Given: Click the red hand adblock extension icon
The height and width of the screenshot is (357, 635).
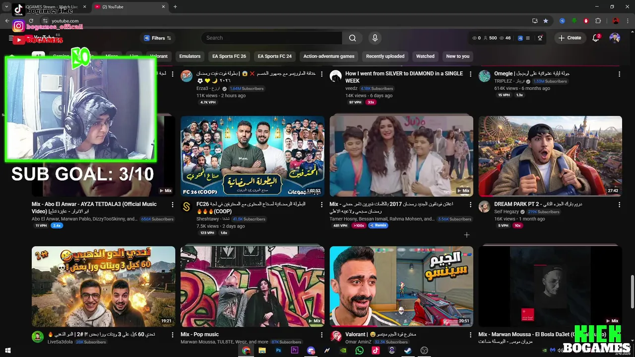Looking at the screenshot, I should click(586, 21).
